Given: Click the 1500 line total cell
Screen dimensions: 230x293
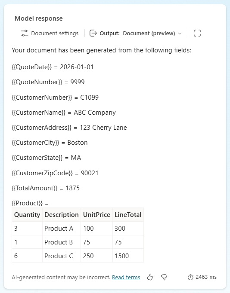Looking at the screenshot, I should point(128,256).
